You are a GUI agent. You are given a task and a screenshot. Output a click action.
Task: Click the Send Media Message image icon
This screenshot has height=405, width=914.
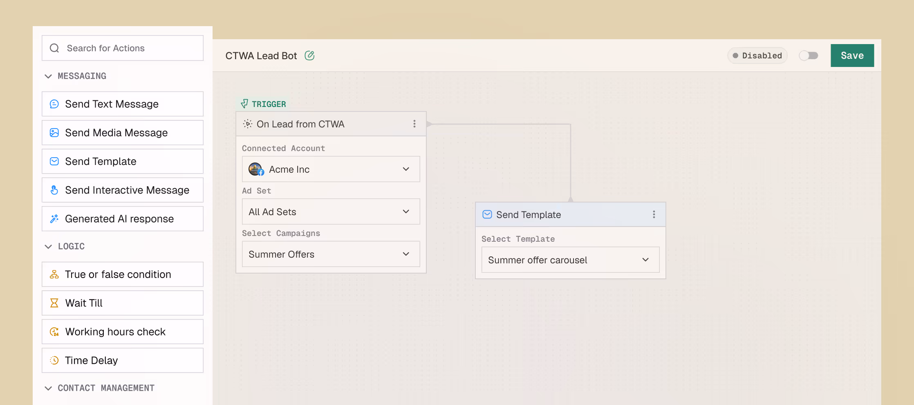coord(54,133)
